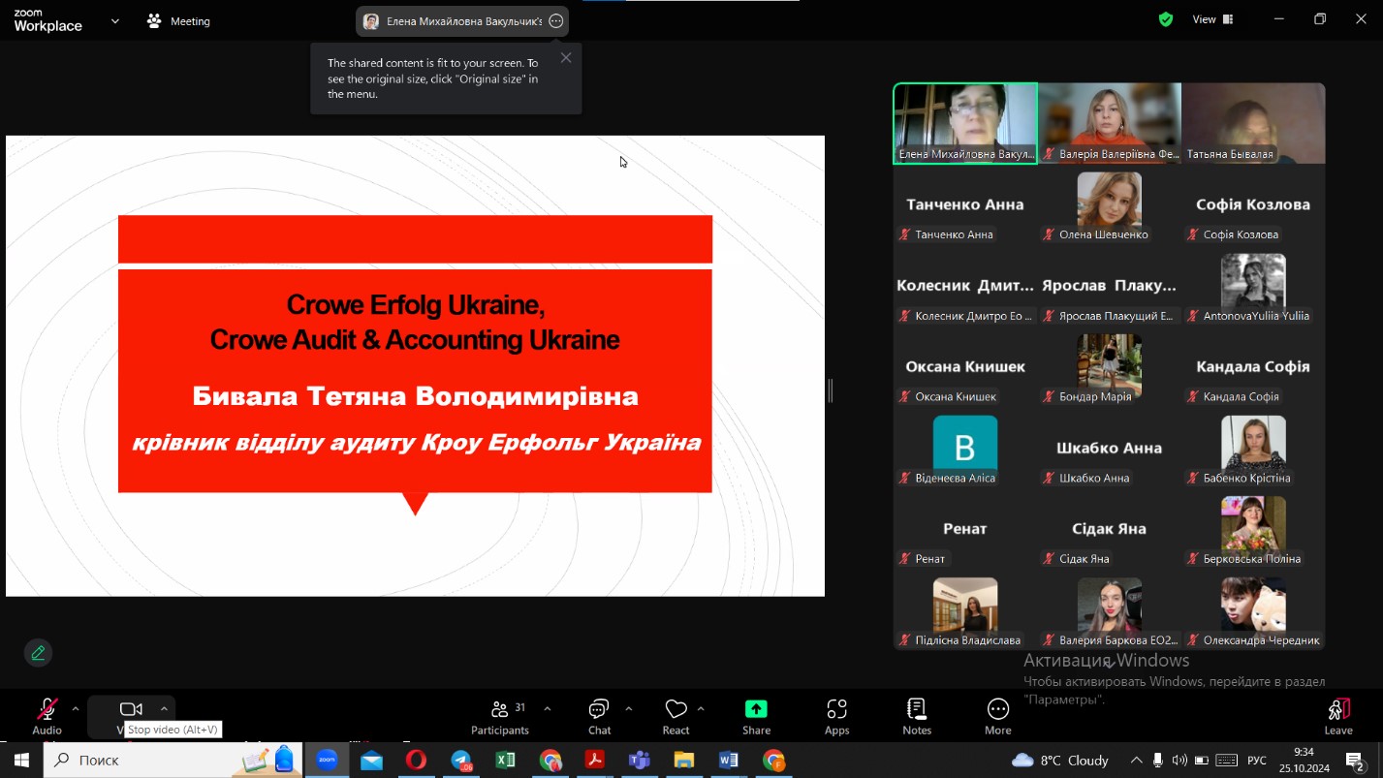Viewport: 1383px width, 778px height.
Task: Select Елена Михайловна Вакульчик video tile
Action: 965,123
